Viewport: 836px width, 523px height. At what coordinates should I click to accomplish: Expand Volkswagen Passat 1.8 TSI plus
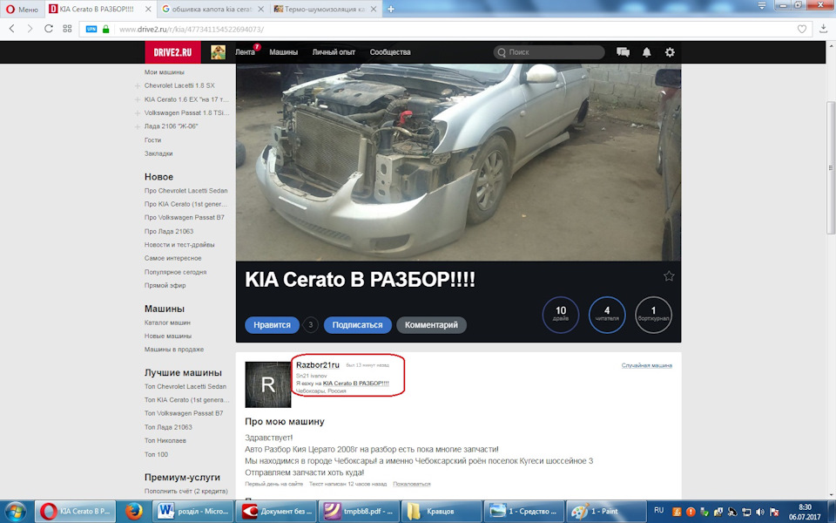coord(138,113)
